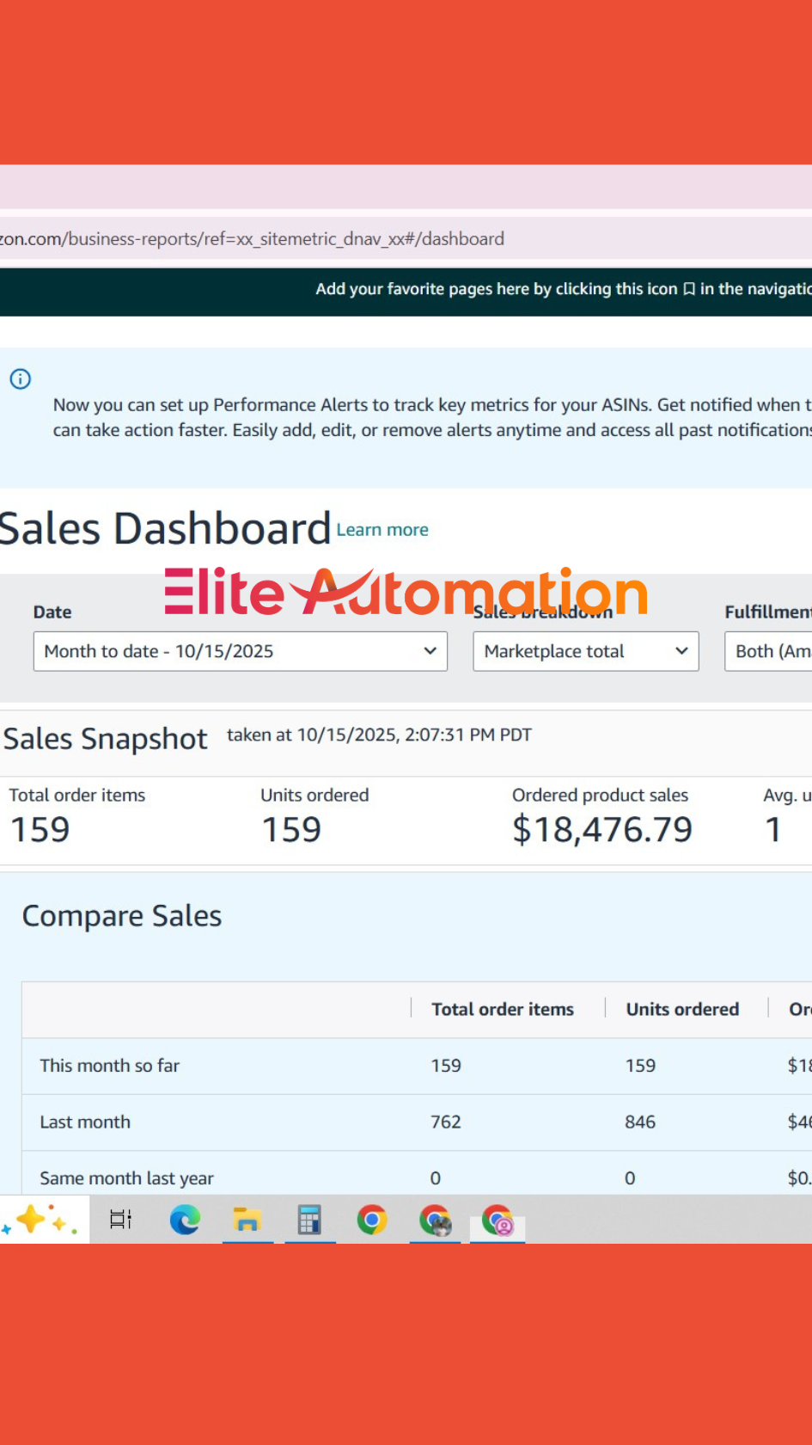This screenshot has height=1445, width=812.
Task: Open the Fulfillment channel dropdown
Action: tap(769, 651)
